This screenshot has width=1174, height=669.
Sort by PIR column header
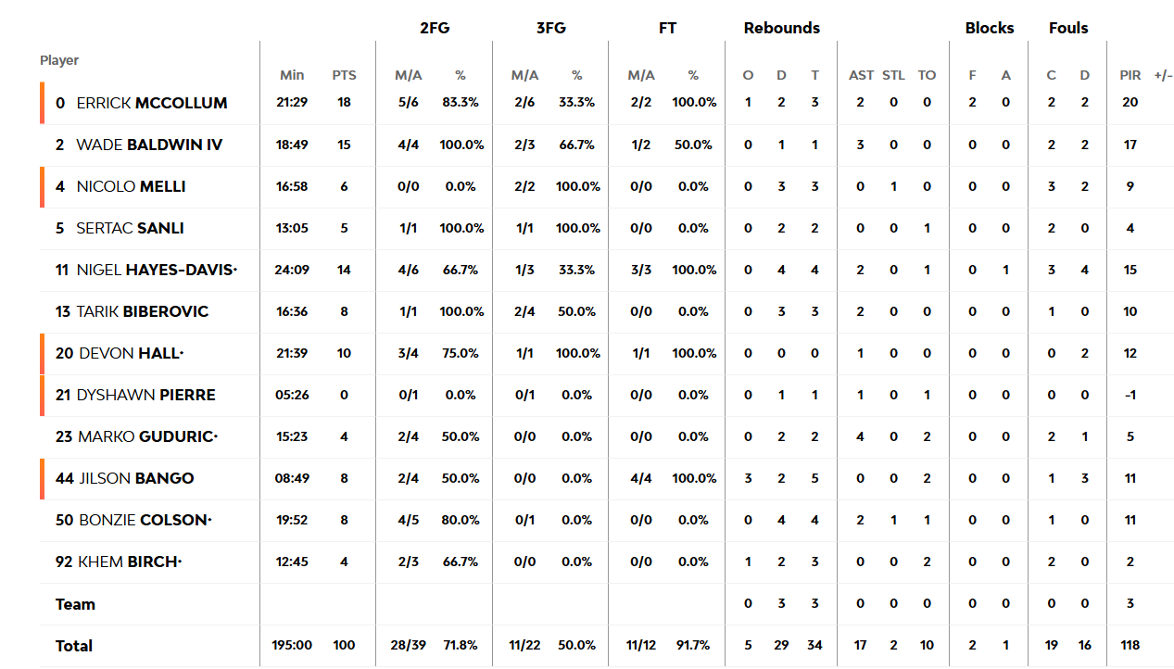pos(1130,75)
